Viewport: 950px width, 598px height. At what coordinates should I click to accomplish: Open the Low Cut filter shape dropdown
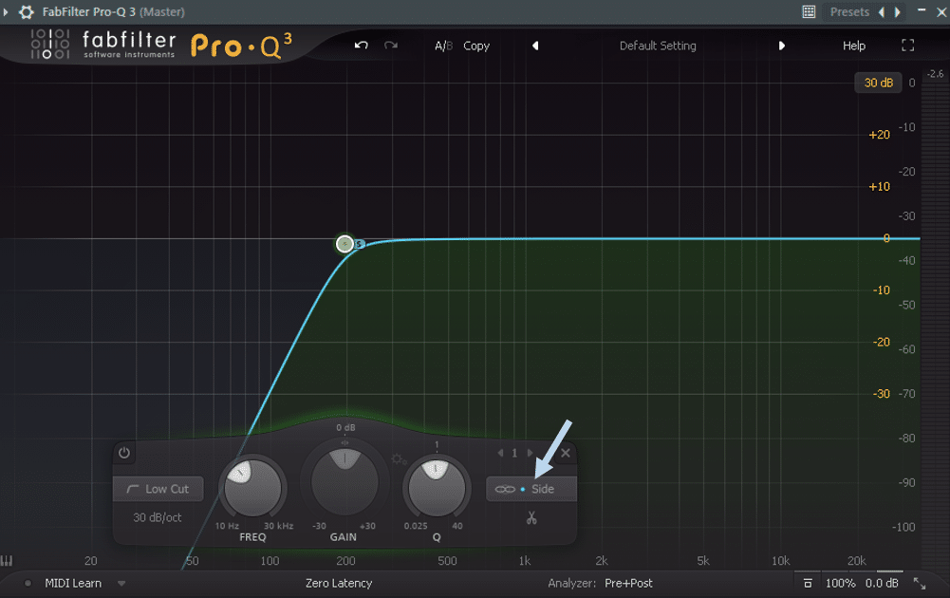pos(158,489)
